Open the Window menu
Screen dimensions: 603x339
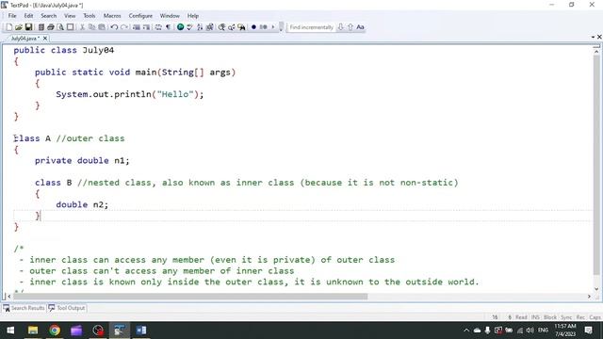coord(170,16)
